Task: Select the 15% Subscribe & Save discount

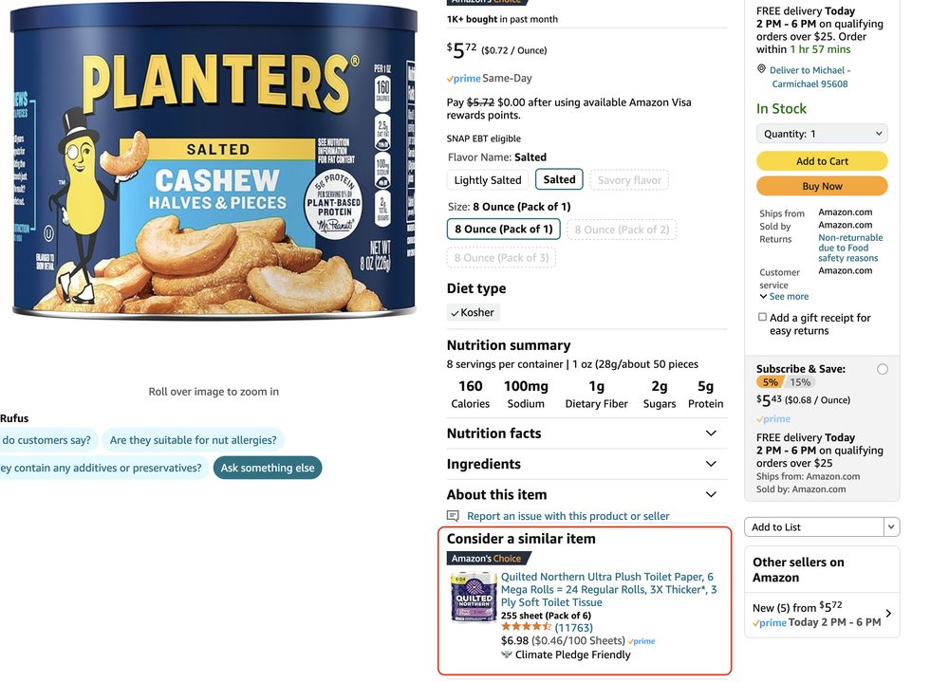Action: click(x=800, y=382)
